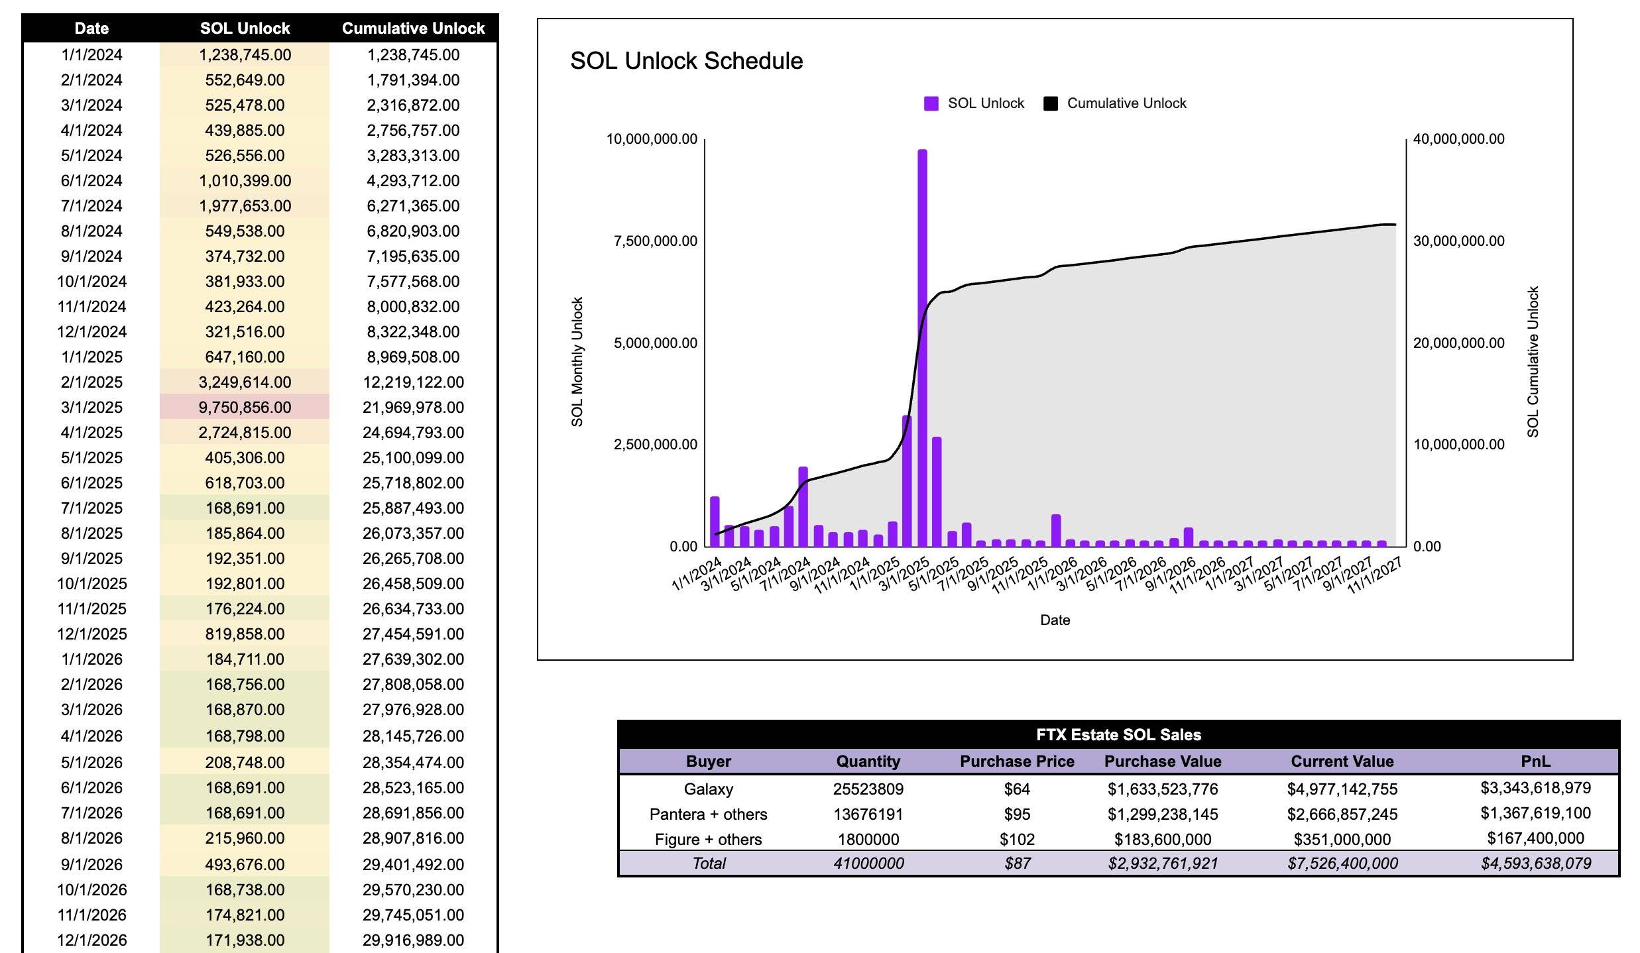Screen dimensions: 1640x953
Task: Click the SOL Monthly Unlock axis label
Action: [x=577, y=362]
